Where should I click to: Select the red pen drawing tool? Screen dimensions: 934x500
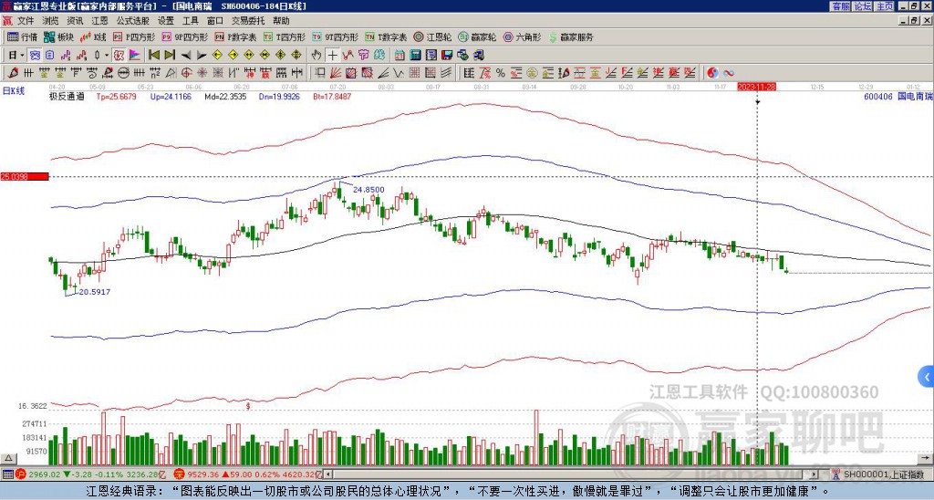(12, 73)
